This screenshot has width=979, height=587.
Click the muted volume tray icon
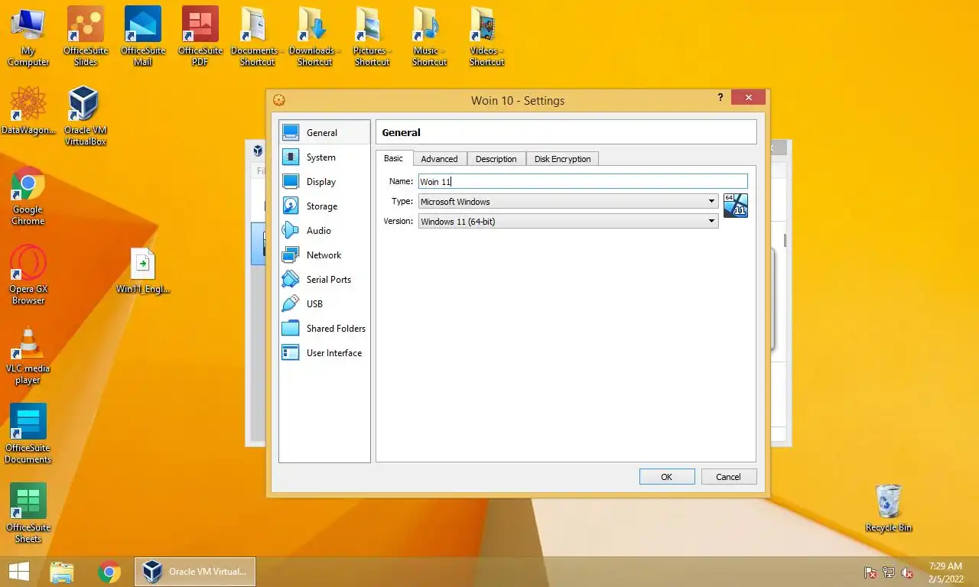click(907, 572)
